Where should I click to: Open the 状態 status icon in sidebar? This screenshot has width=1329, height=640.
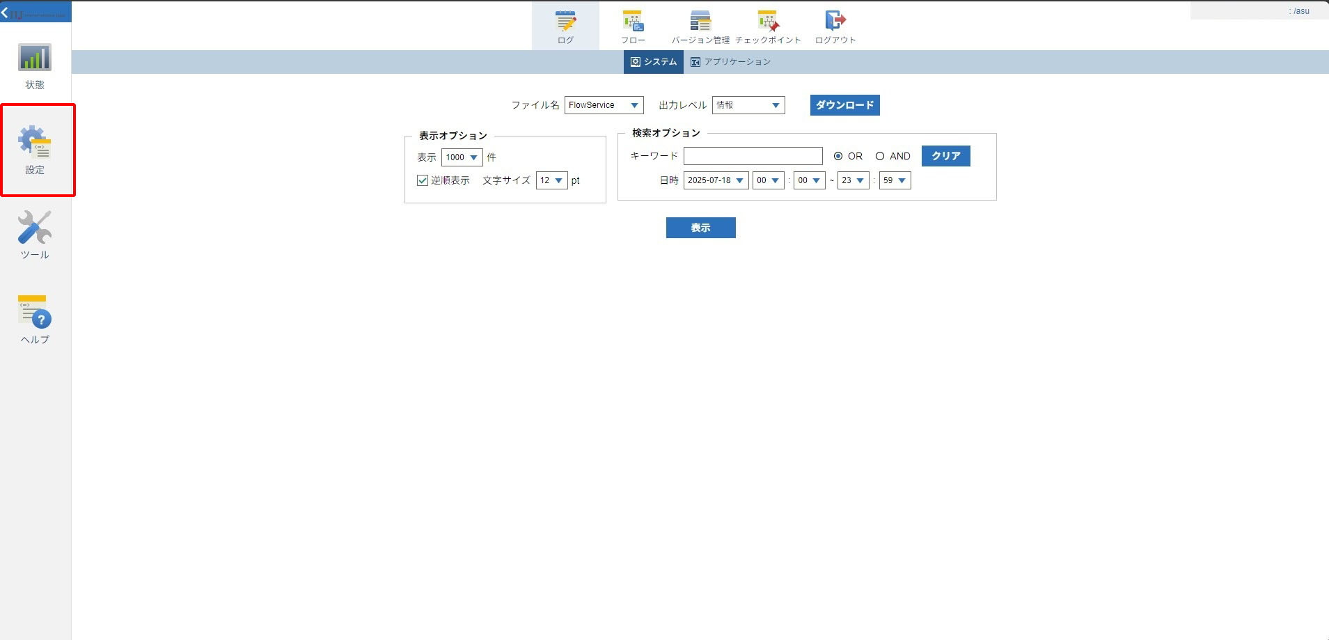coord(35,59)
